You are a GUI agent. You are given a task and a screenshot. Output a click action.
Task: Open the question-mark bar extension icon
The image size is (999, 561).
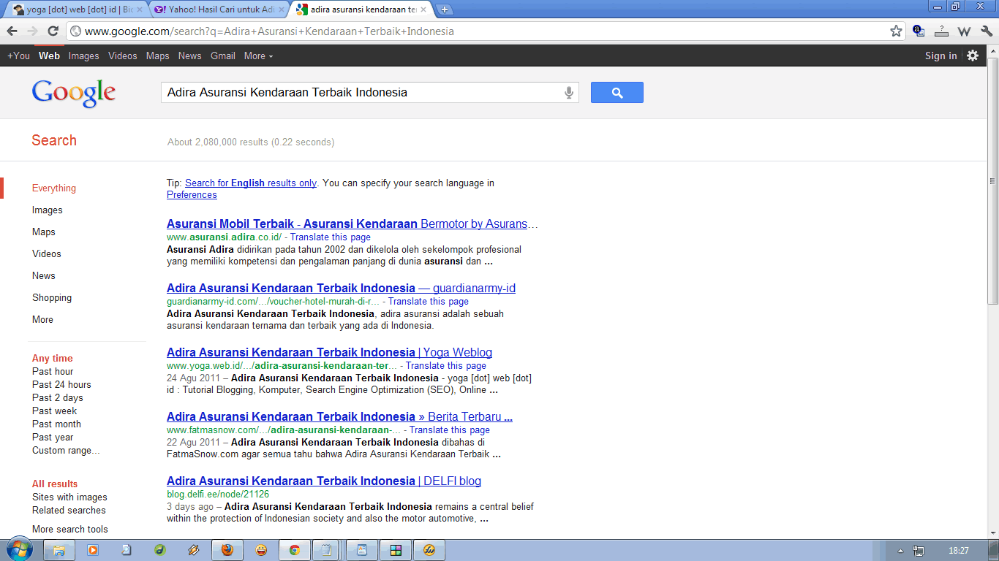tap(942, 31)
